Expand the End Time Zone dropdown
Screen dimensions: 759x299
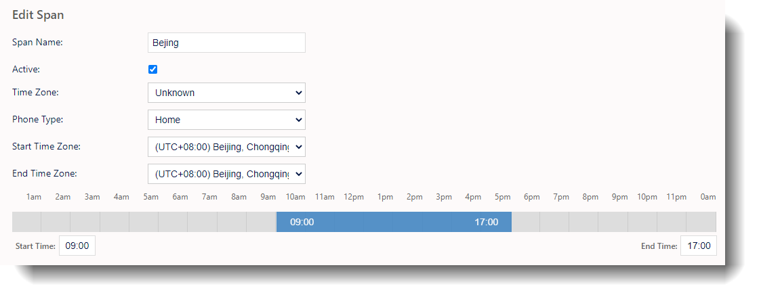click(226, 174)
